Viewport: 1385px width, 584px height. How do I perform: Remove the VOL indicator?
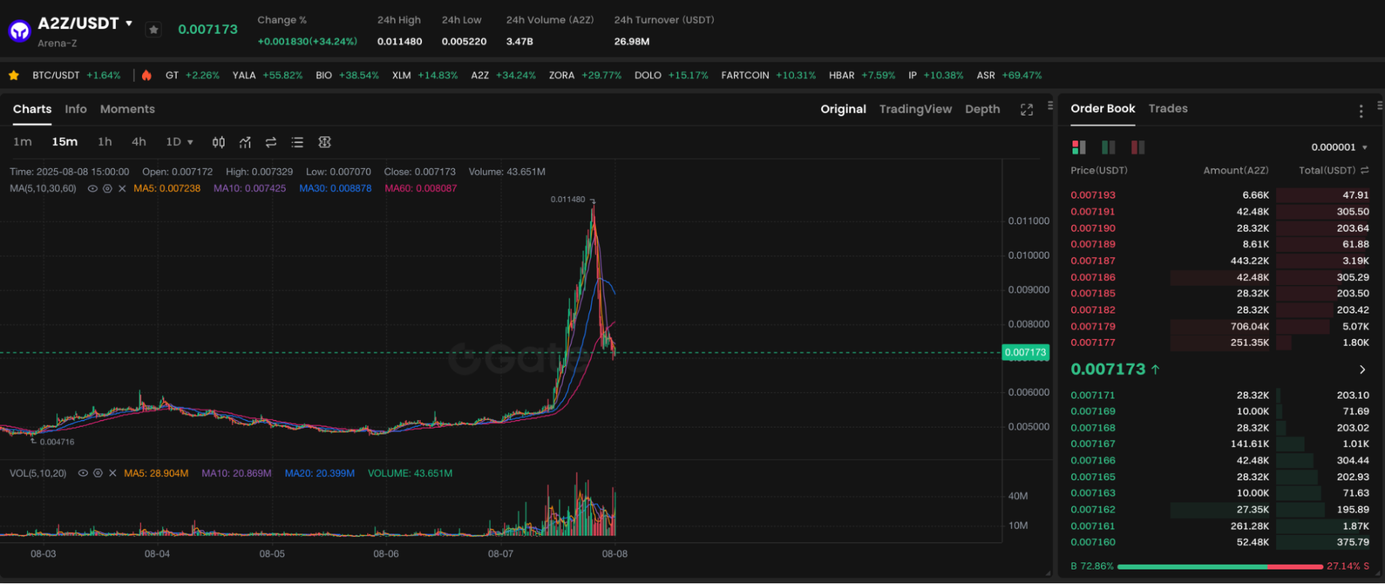pos(112,473)
